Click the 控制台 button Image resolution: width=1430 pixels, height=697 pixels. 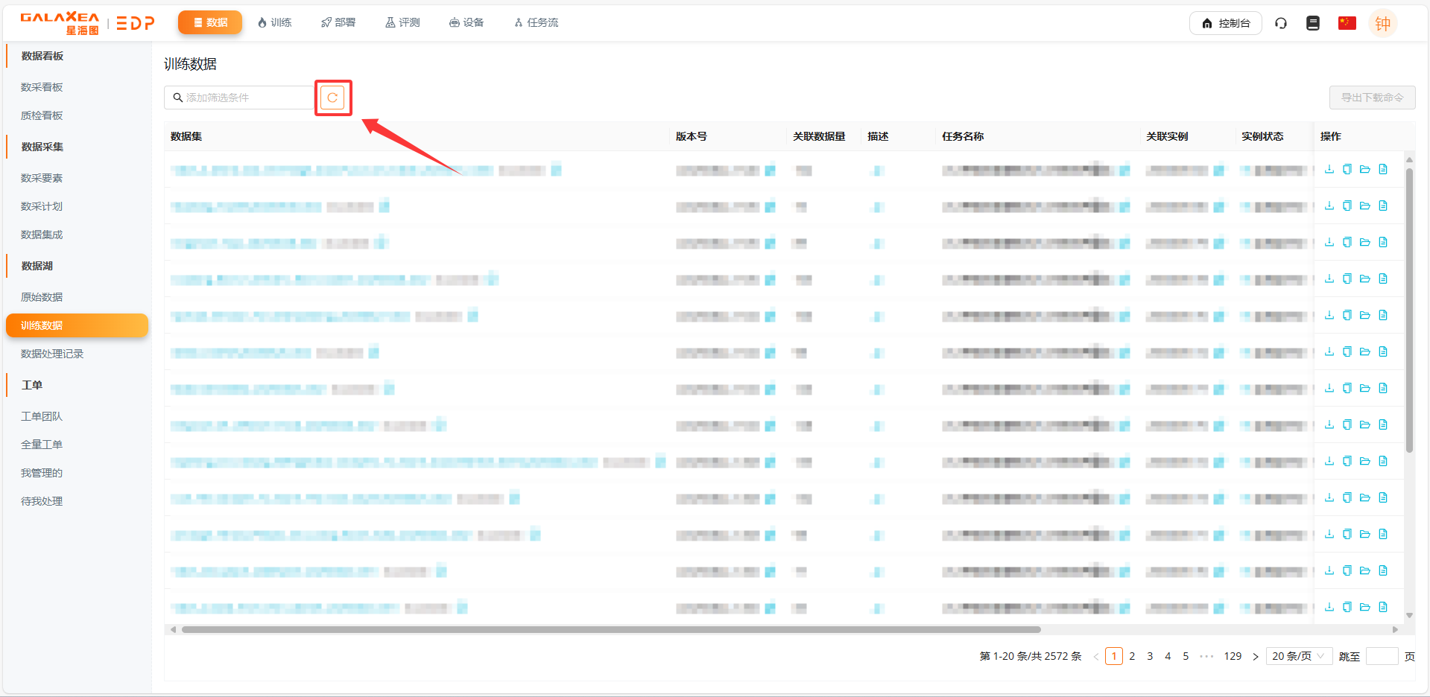point(1225,23)
